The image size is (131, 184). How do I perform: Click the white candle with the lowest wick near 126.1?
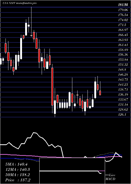pos(55,107)
